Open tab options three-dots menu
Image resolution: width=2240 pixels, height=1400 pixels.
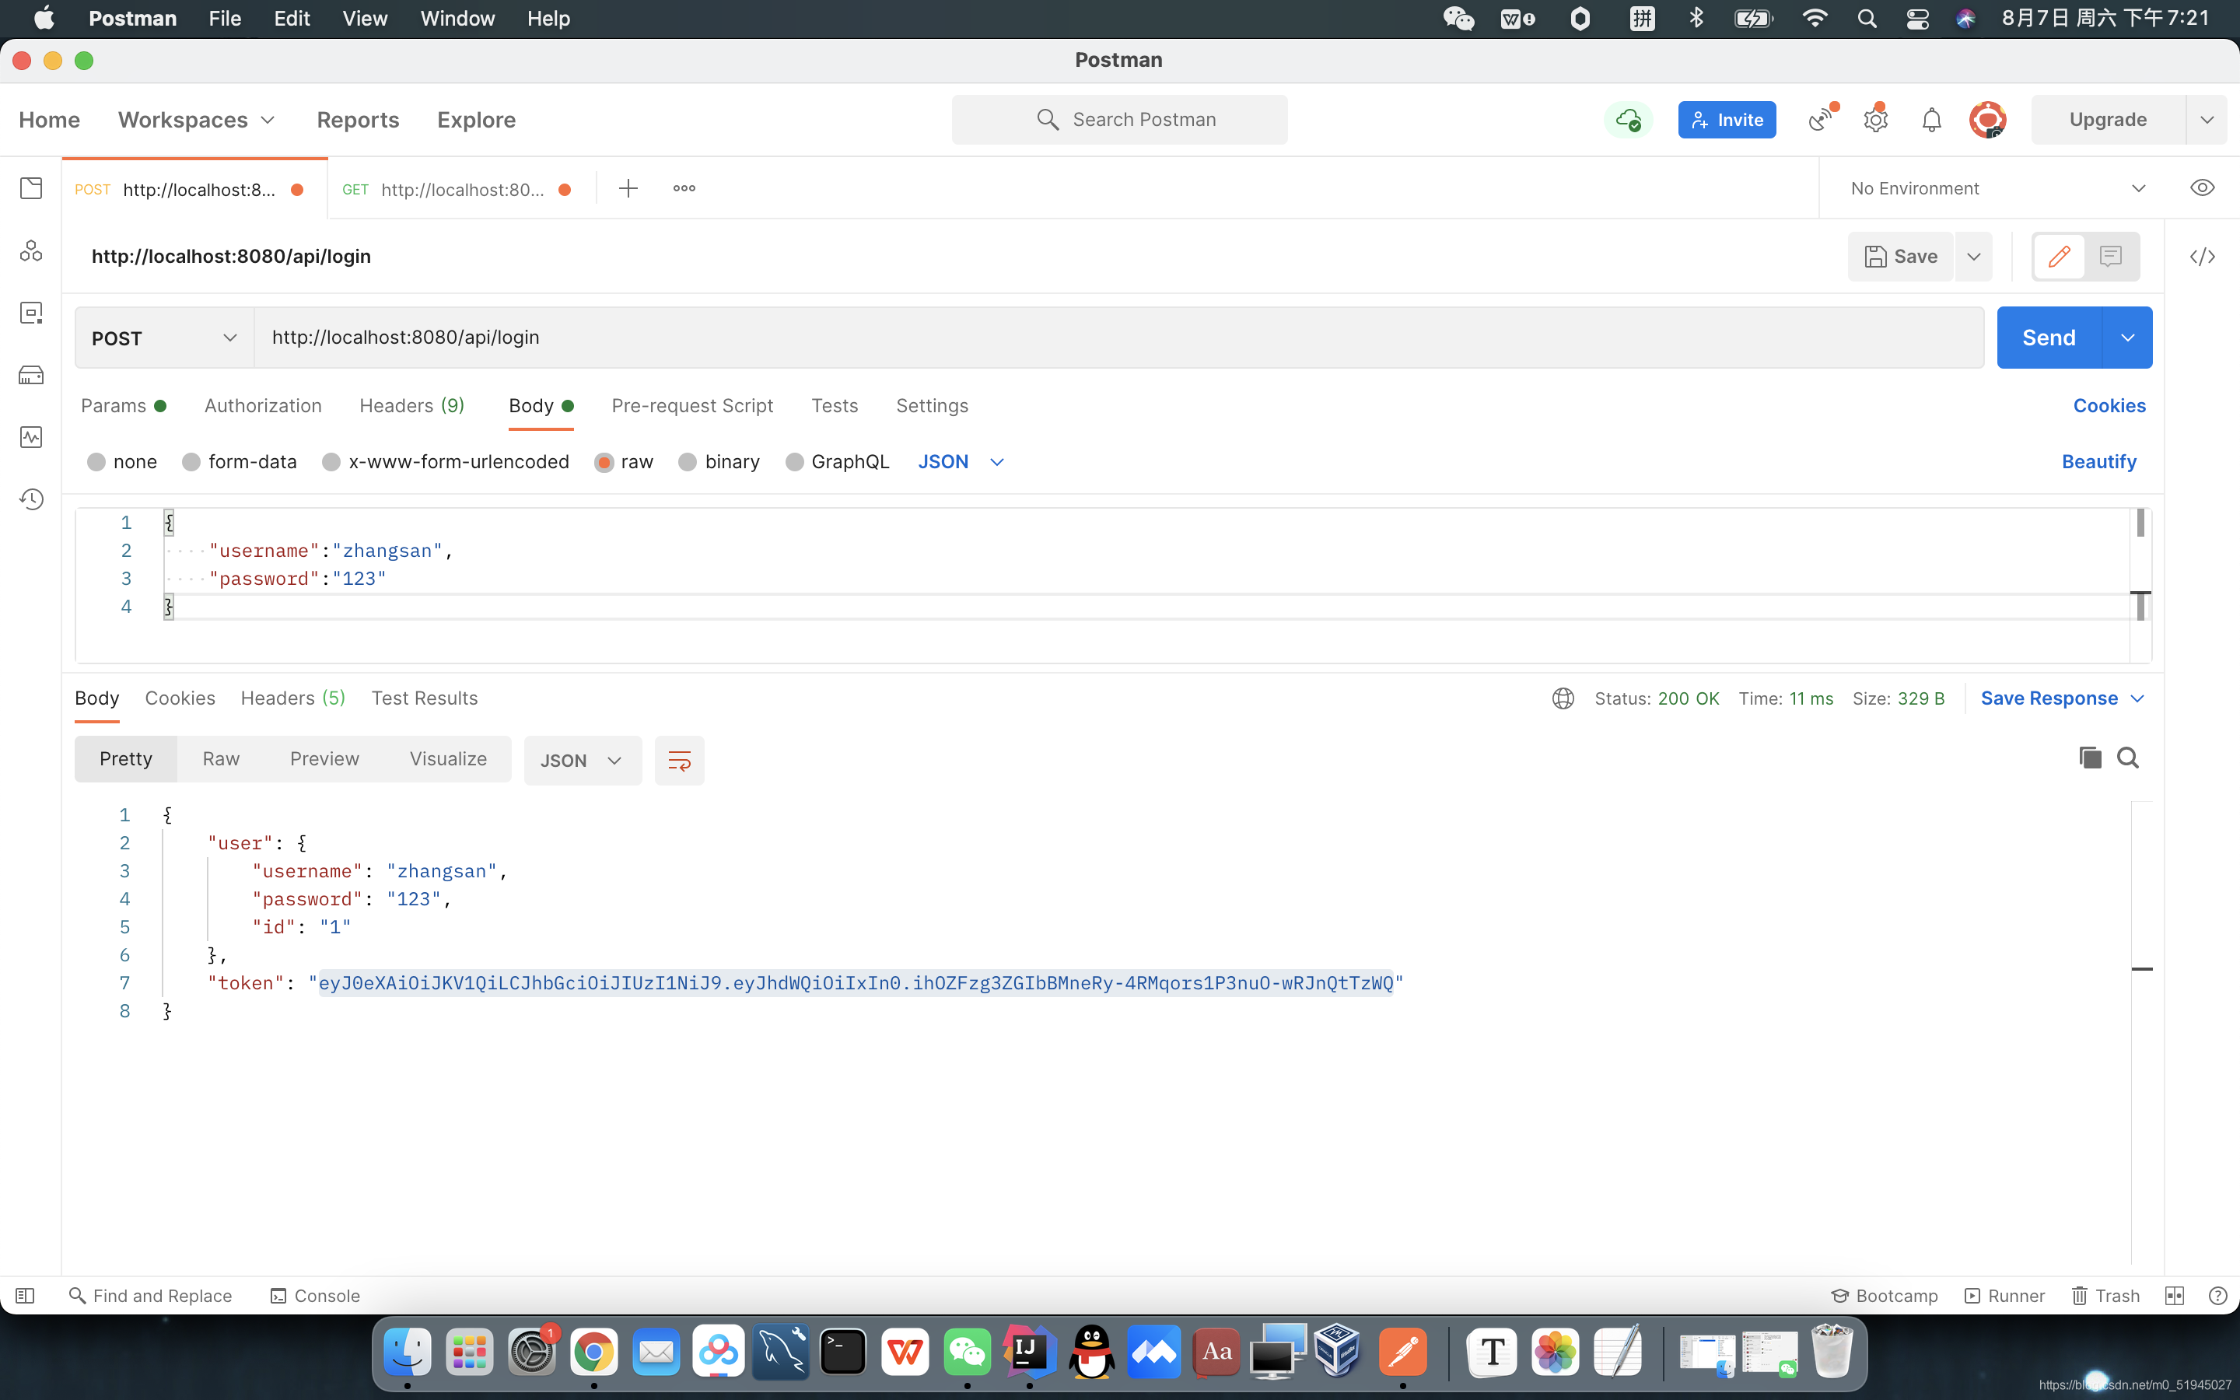(x=684, y=188)
